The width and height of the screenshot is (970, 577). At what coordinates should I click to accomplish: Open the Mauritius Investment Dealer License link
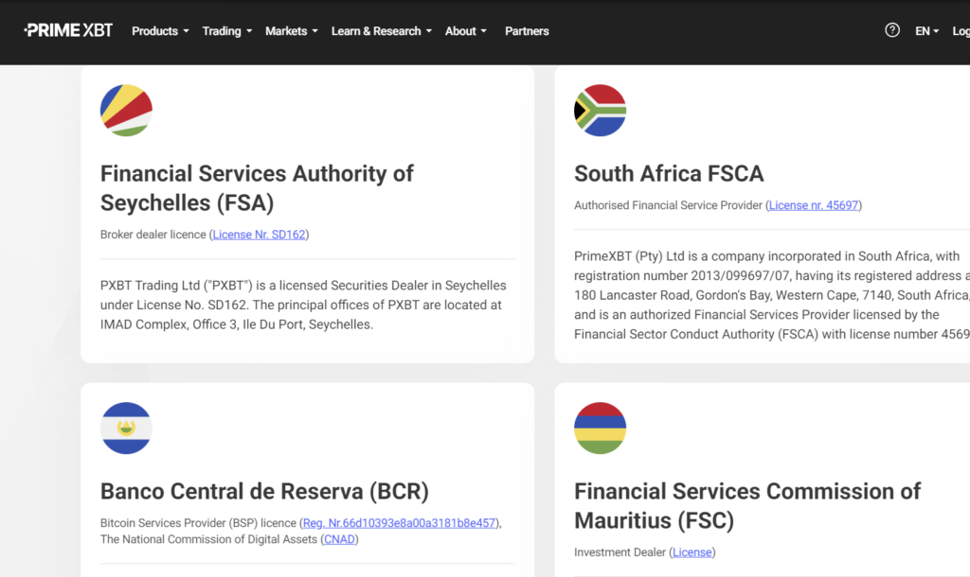[x=692, y=552]
